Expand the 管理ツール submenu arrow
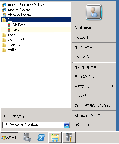Viewport: 119px width, 144px height. 113,86
